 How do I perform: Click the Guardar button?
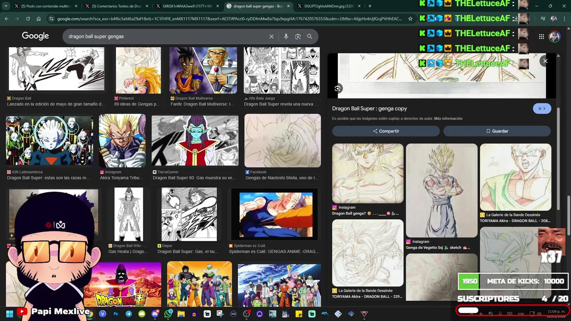coord(497,131)
